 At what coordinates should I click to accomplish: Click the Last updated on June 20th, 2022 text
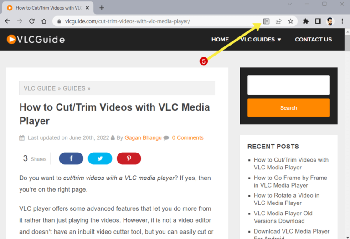point(68,138)
